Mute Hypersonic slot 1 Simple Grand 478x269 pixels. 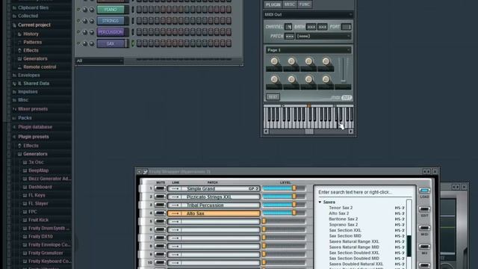click(x=160, y=189)
